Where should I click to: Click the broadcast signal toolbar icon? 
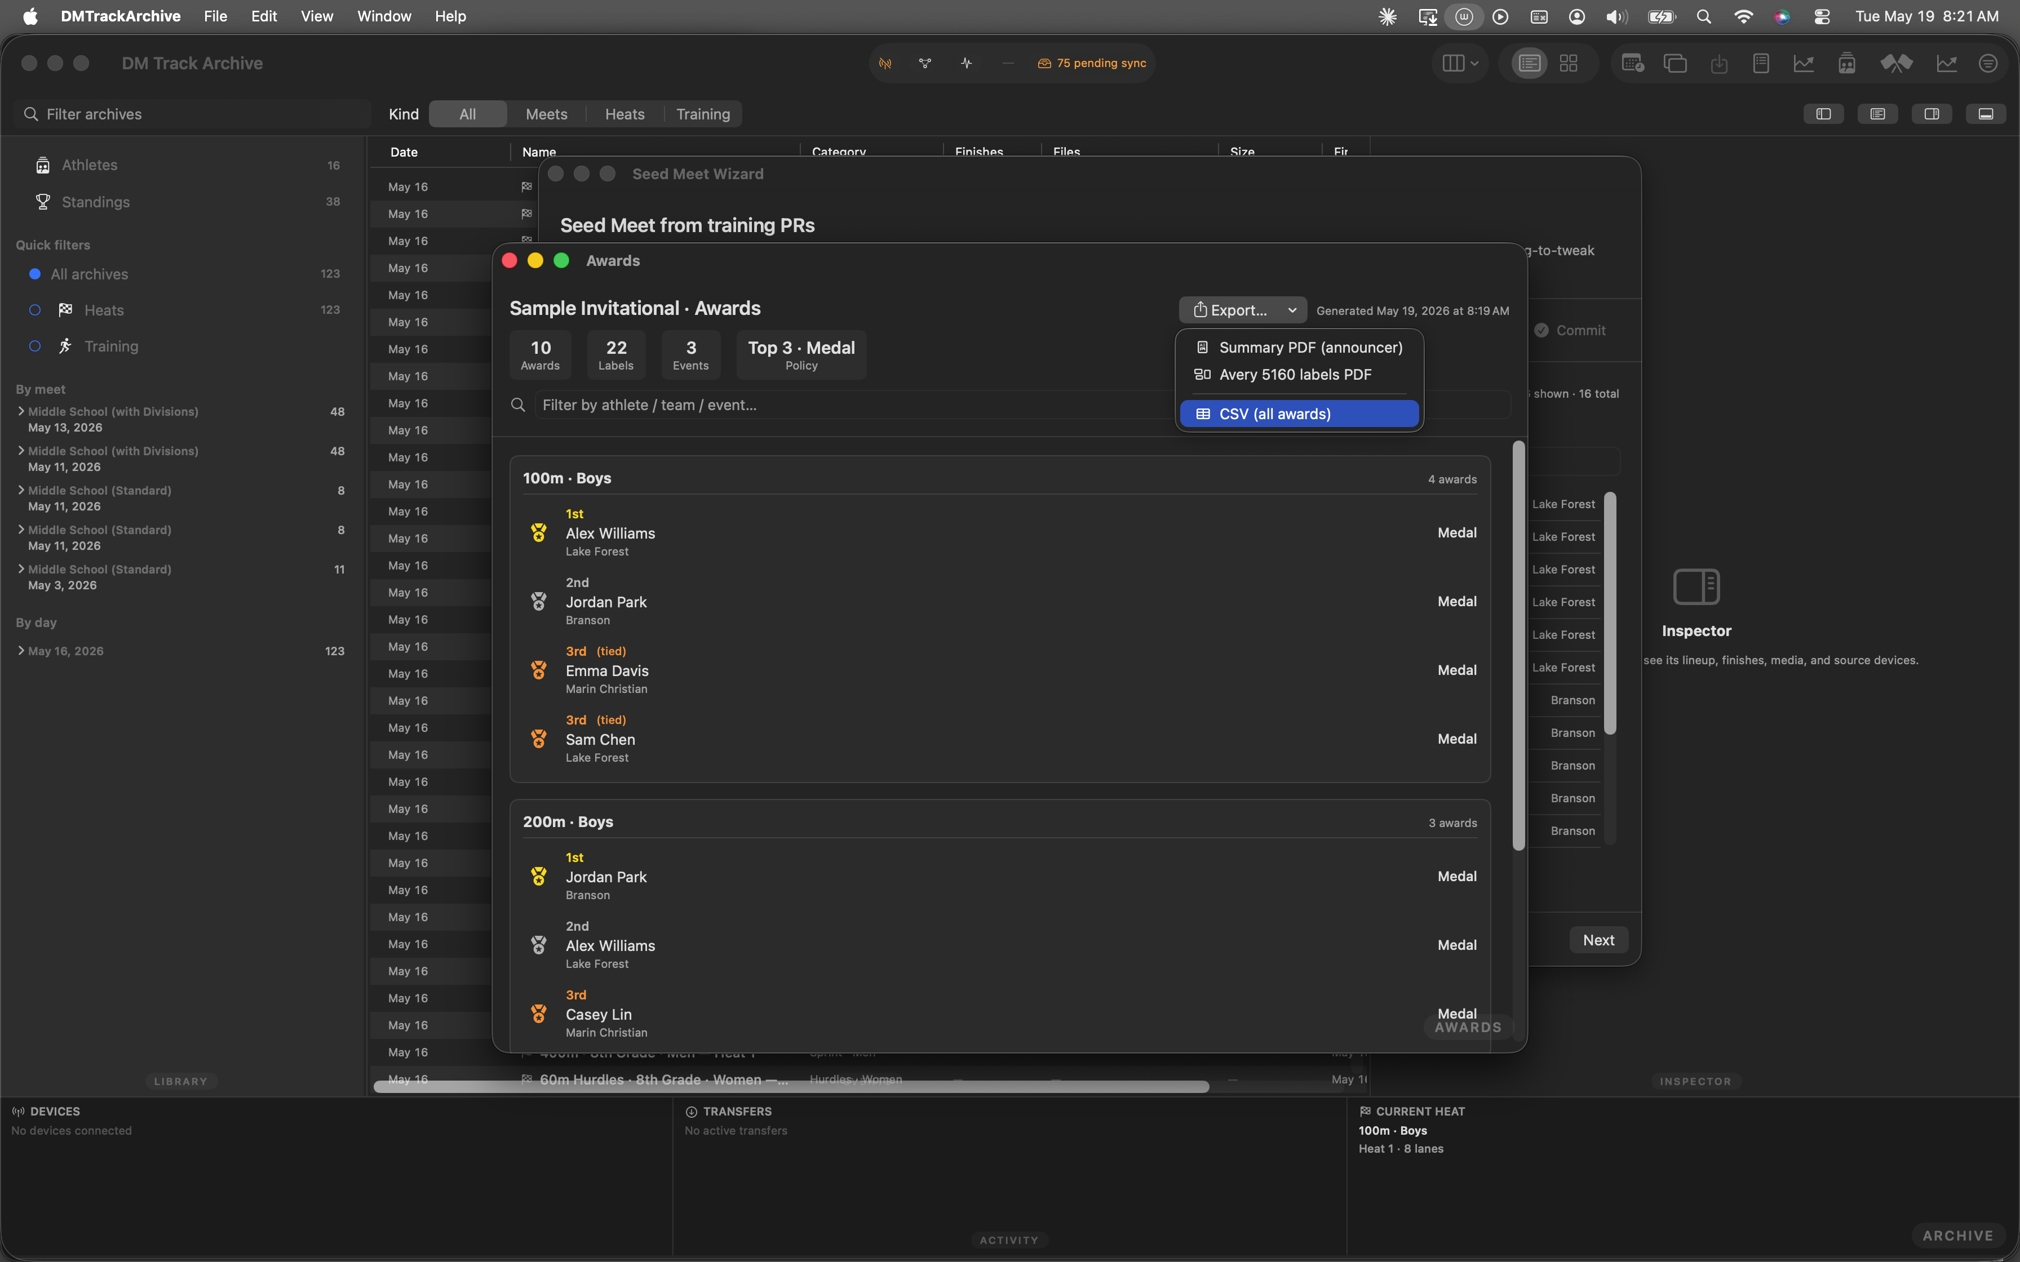[885, 64]
